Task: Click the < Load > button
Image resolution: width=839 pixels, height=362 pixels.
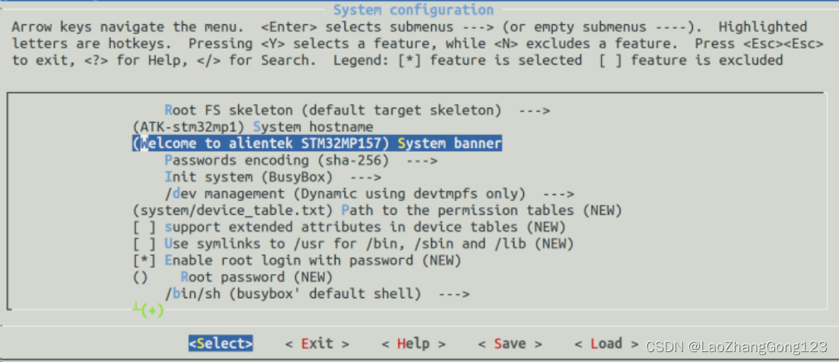Action: (606, 343)
